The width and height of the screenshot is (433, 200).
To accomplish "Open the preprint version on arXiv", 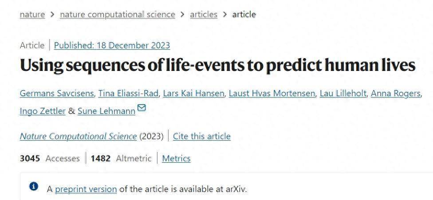I will pos(86,189).
